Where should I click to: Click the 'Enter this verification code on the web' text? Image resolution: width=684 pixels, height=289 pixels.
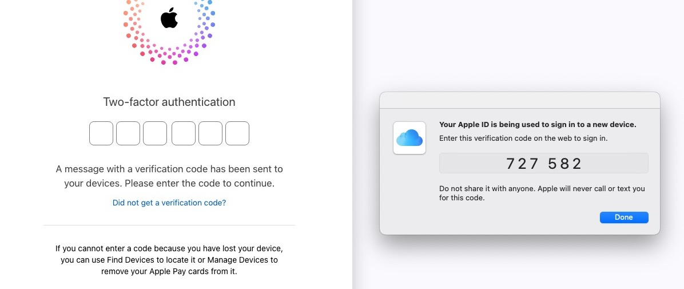(x=523, y=138)
